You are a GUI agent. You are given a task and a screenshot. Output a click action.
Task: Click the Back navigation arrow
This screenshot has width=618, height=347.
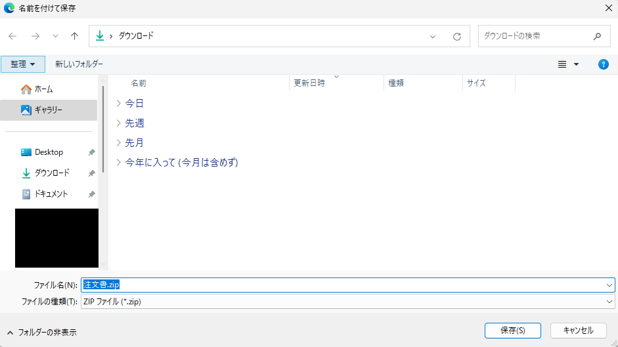click(12, 37)
